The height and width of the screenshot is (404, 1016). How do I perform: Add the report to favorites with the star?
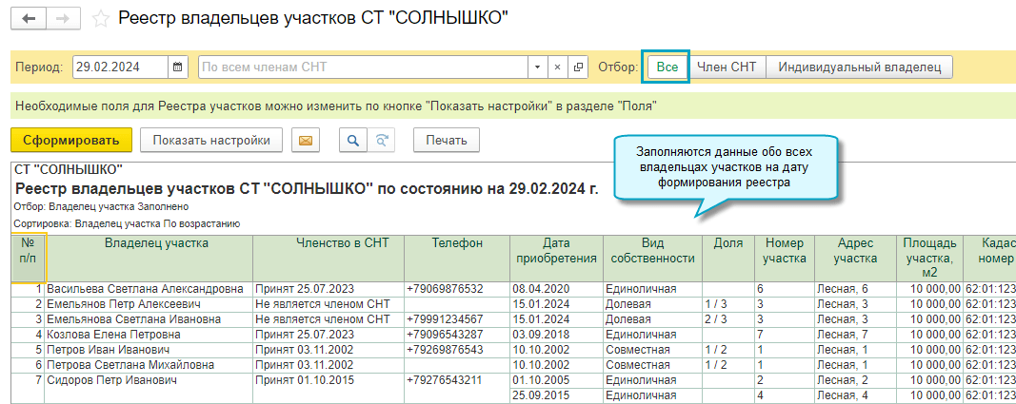[x=100, y=19]
